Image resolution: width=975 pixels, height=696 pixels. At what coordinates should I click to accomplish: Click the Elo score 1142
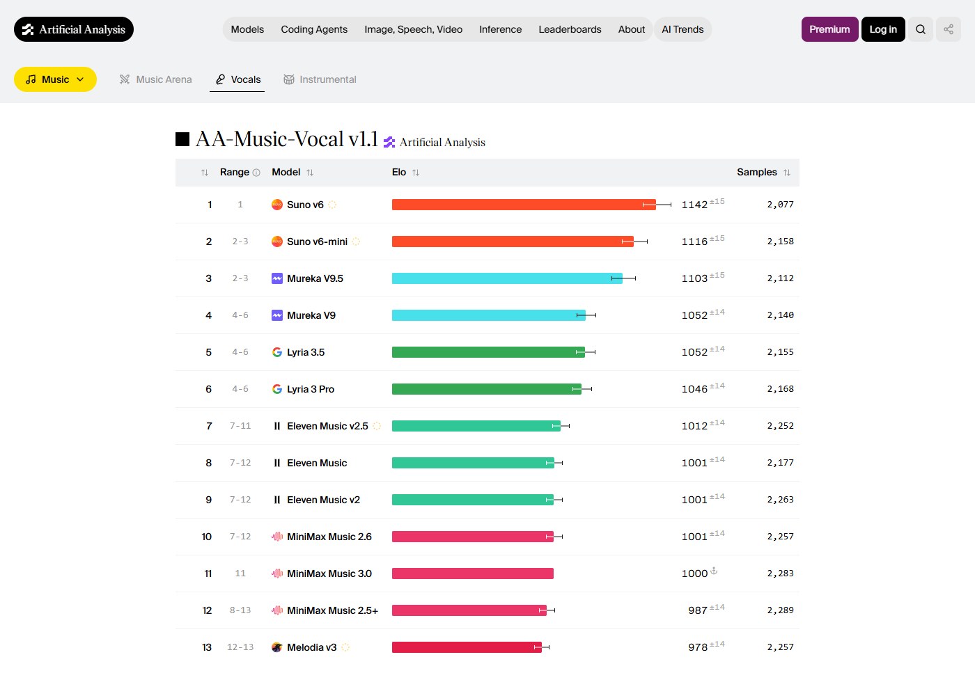pyautogui.click(x=694, y=205)
